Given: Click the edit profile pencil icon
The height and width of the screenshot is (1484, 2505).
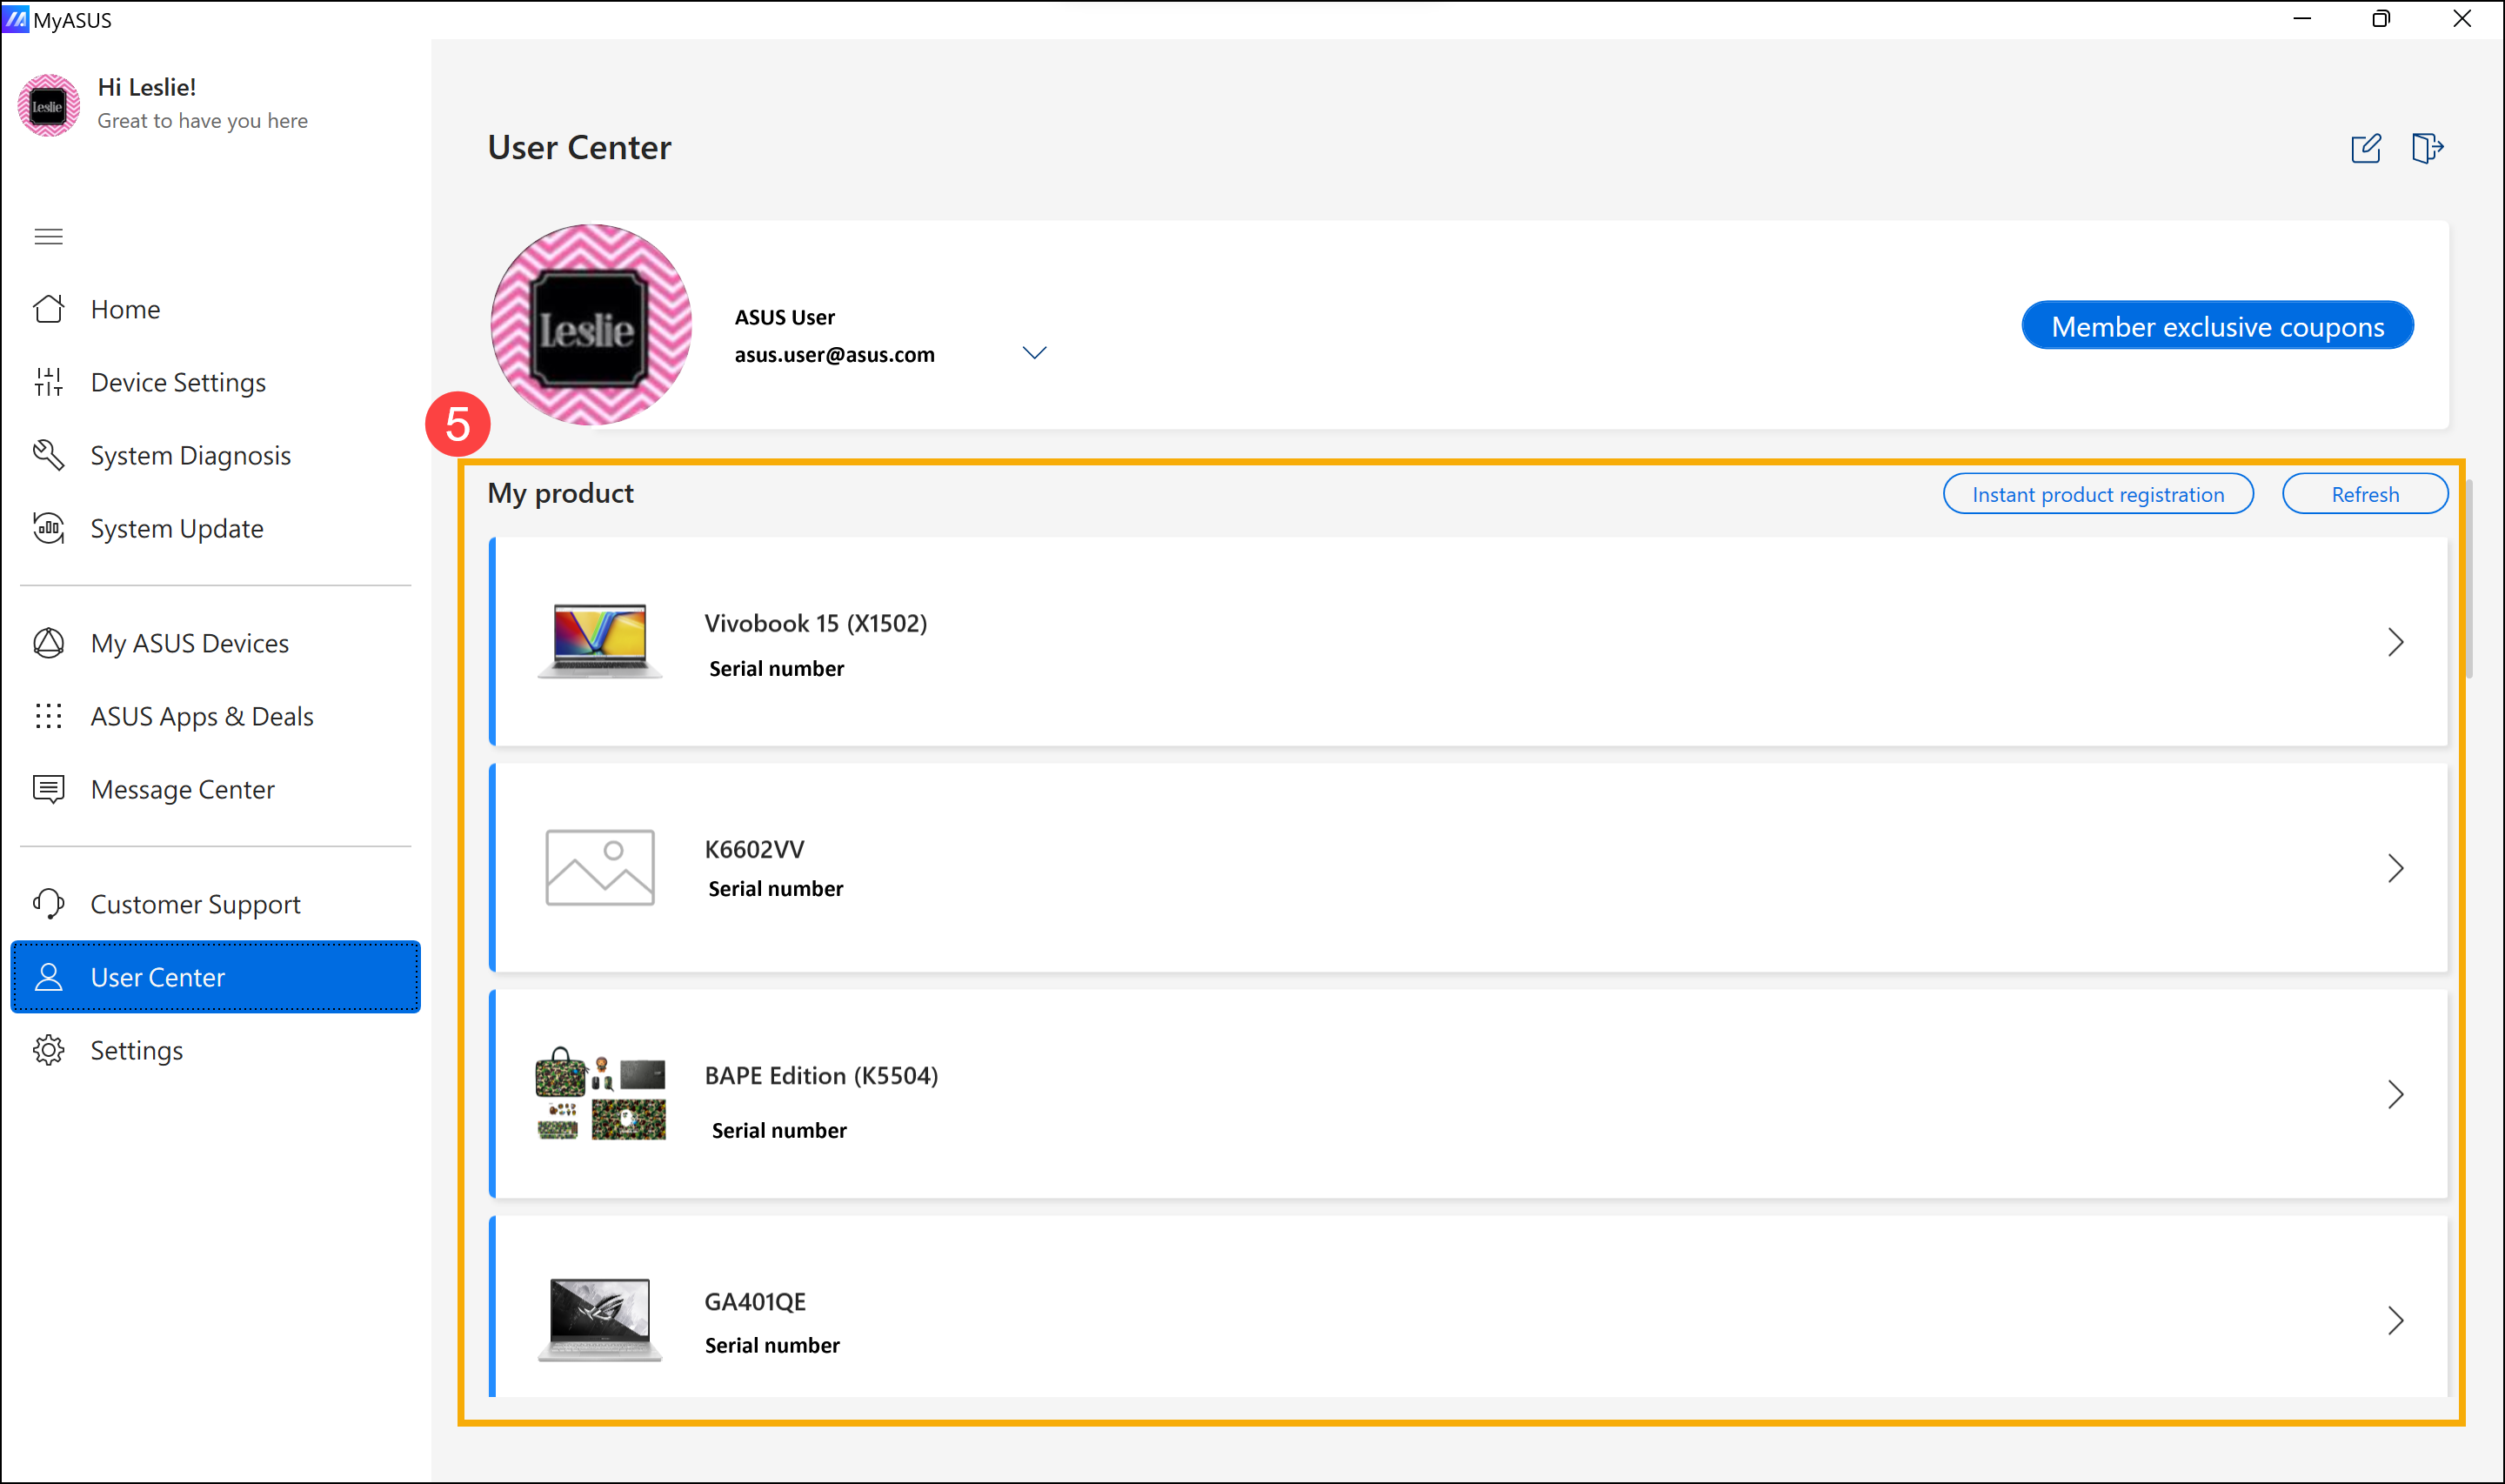Looking at the screenshot, I should [x=2366, y=148].
